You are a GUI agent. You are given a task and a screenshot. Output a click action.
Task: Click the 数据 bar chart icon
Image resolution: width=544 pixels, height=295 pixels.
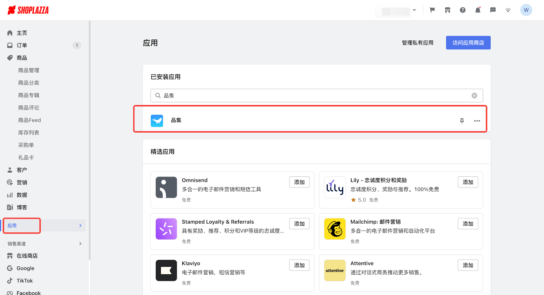[10, 195]
